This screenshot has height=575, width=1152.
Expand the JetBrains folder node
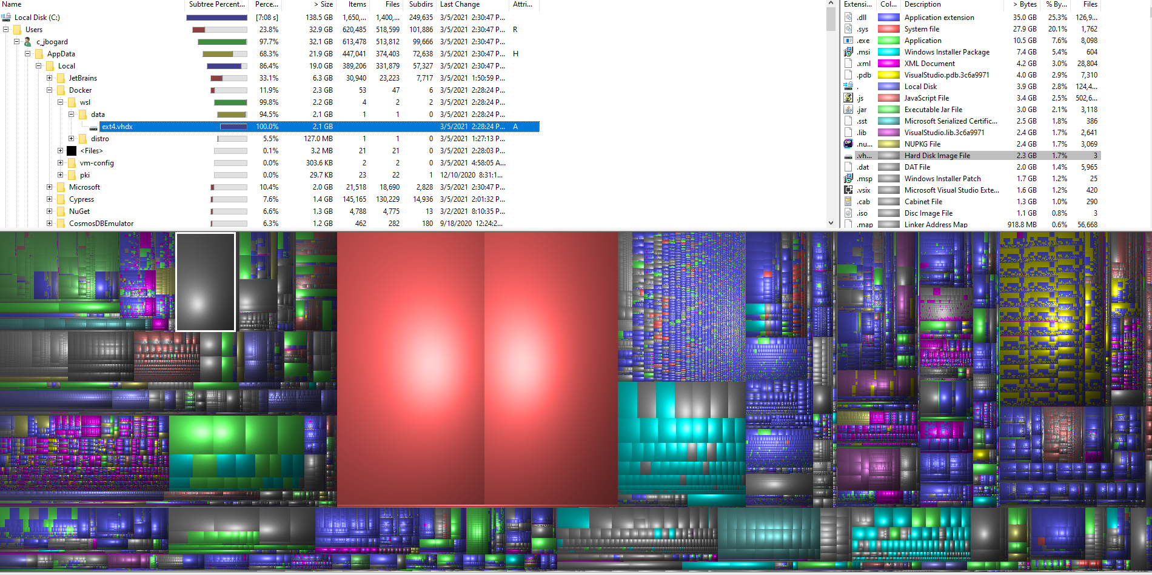pos(50,78)
